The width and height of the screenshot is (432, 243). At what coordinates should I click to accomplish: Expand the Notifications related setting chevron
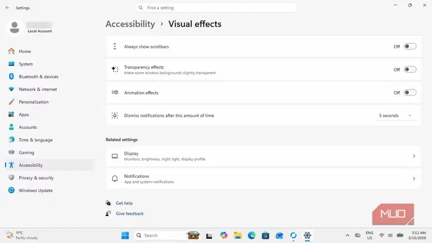click(x=414, y=179)
